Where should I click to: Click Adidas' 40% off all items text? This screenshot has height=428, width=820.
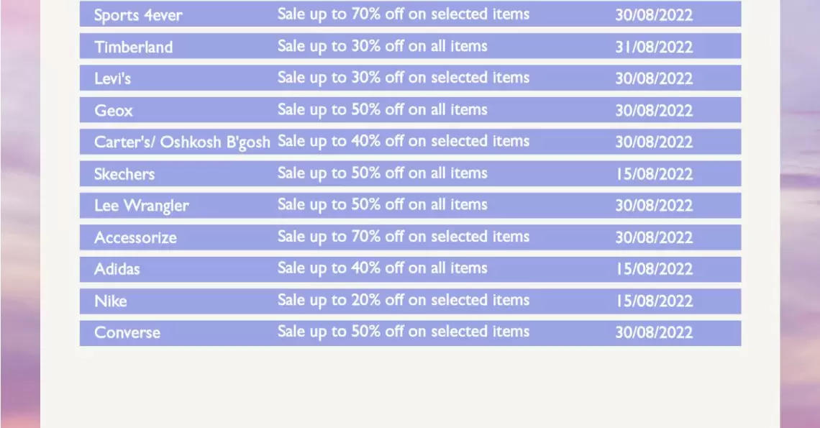point(382,268)
